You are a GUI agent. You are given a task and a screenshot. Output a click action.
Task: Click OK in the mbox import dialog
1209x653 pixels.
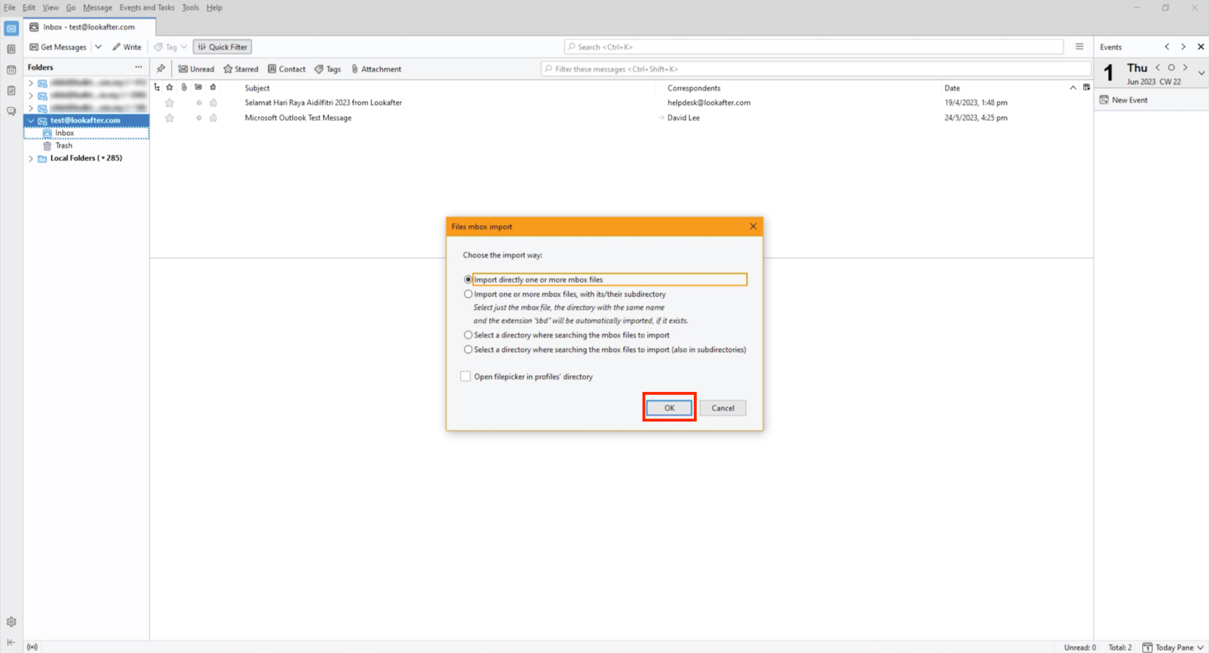click(x=669, y=408)
